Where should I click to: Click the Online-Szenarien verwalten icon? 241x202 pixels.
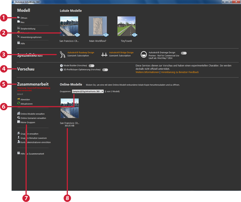click(18, 118)
